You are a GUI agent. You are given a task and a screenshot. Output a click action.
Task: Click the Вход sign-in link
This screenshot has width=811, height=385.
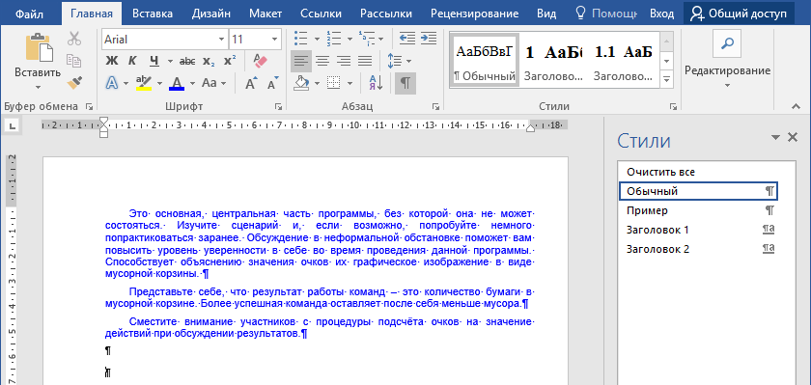[x=661, y=14]
